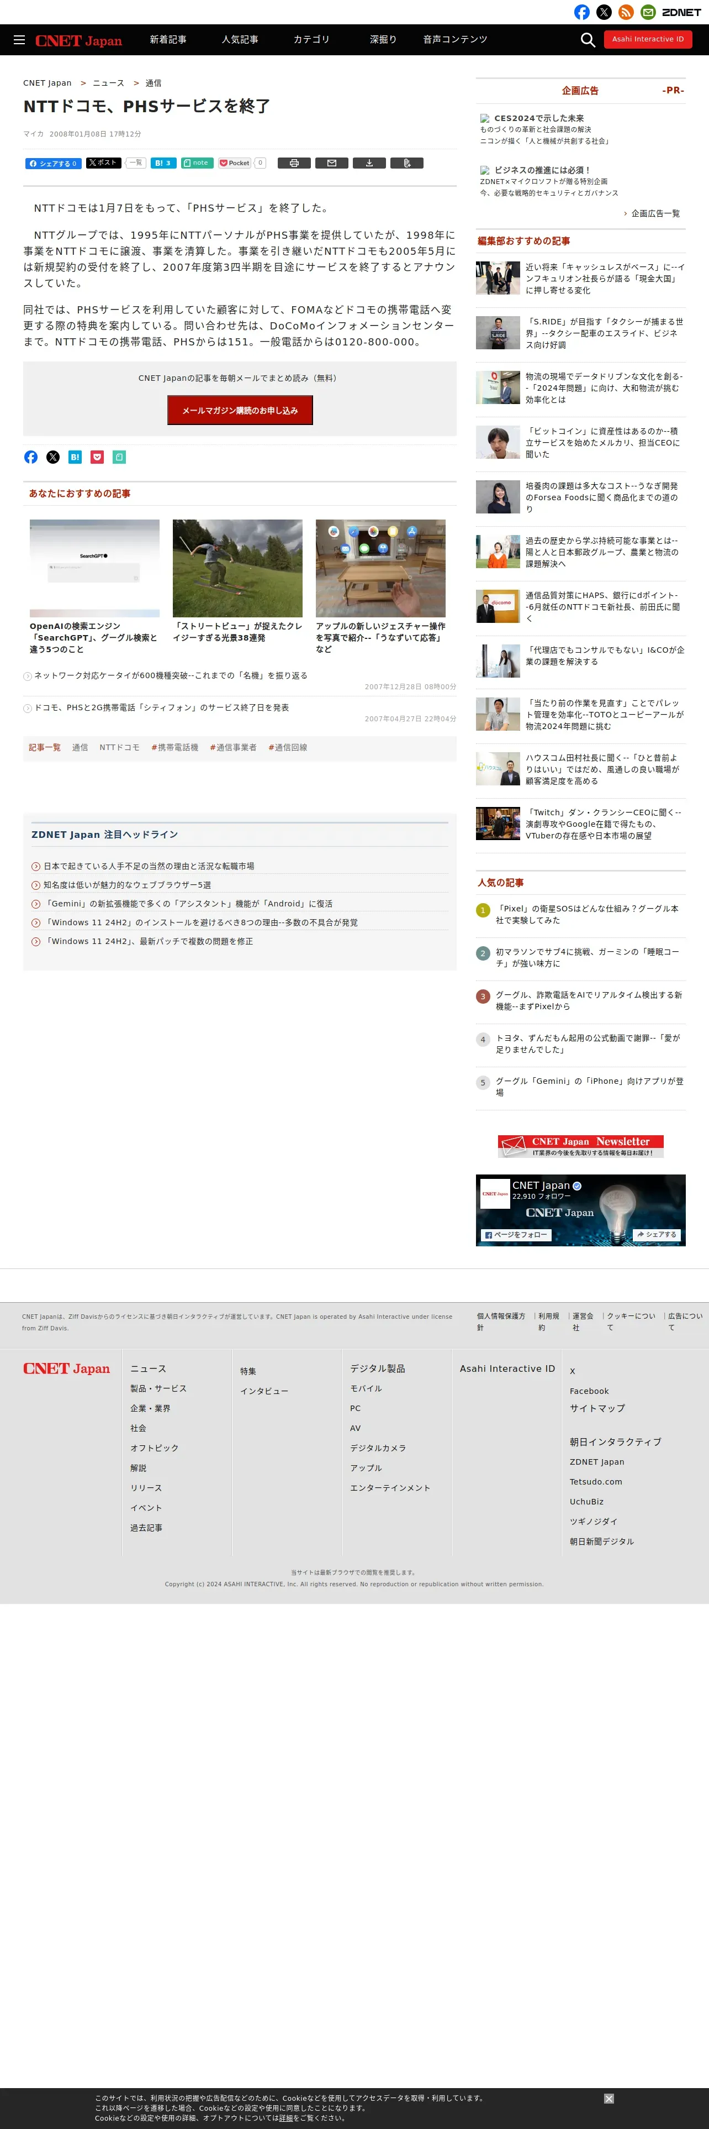Viewport: 709px width, 2129px height.
Task: Open キャッシュレスがベース recommended article
Action: coord(605,279)
